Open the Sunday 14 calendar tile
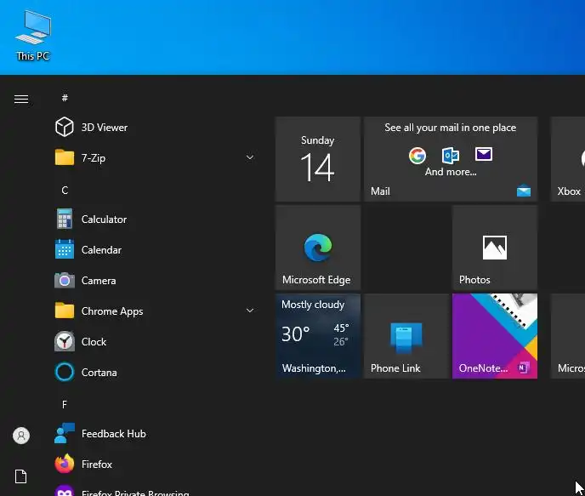 [x=318, y=159]
